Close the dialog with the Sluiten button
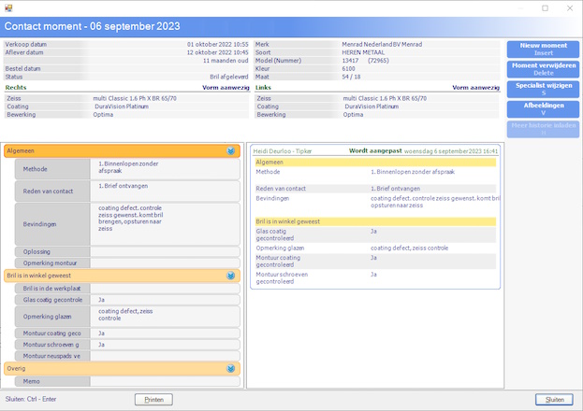583x411 pixels. pyautogui.click(x=554, y=400)
